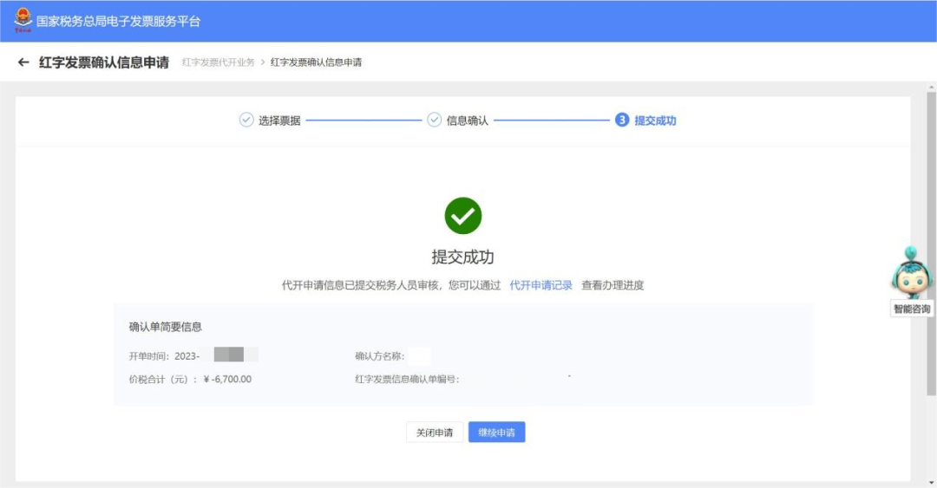The width and height of the screenshot is (937, 488).
Task: Click the scrollbar up arrow
Action: 931,88
